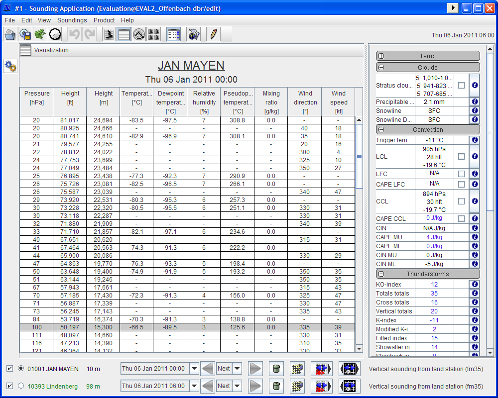Show info for CAPE MU row
The width and height of the screenshot is (498, 398).
(475, 237)
